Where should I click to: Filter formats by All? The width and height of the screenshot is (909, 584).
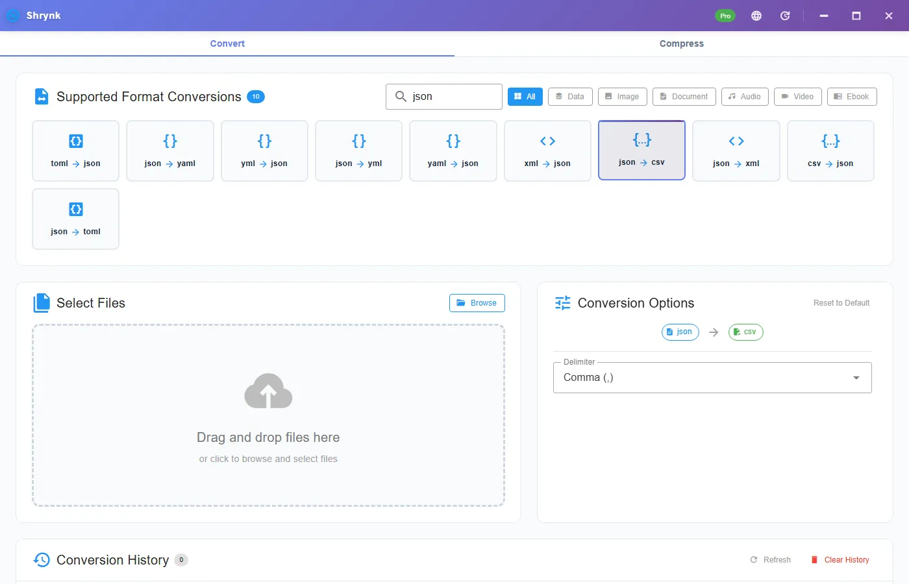[525, 97]
